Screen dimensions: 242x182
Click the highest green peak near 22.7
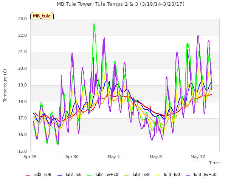click(x=94, y=24)
